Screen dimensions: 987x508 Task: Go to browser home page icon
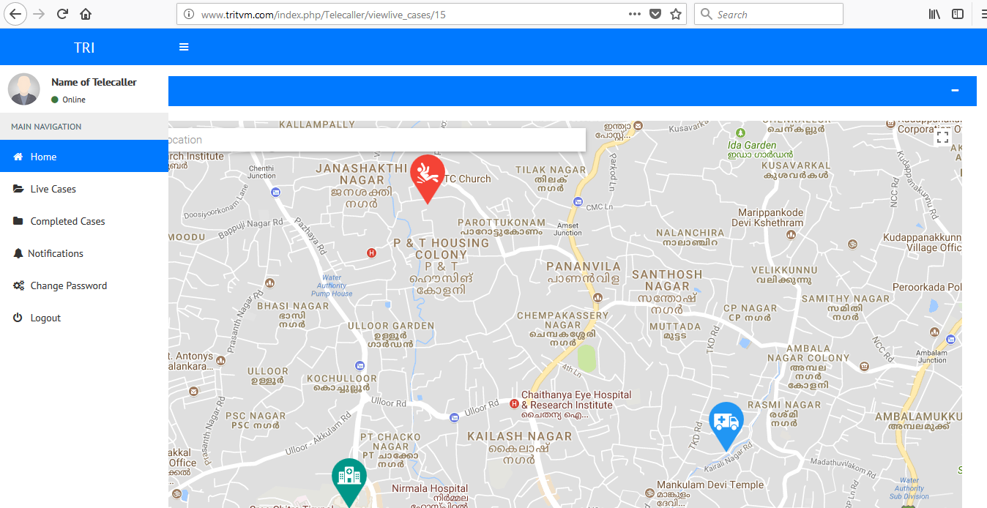coord(86,14)
